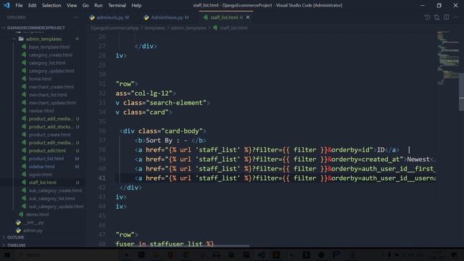Expand the OUTLINE section

15,237
